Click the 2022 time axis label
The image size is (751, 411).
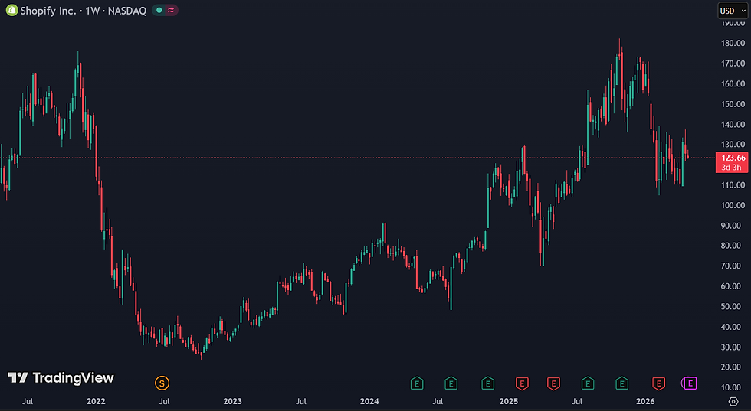[x=96, y=401]
